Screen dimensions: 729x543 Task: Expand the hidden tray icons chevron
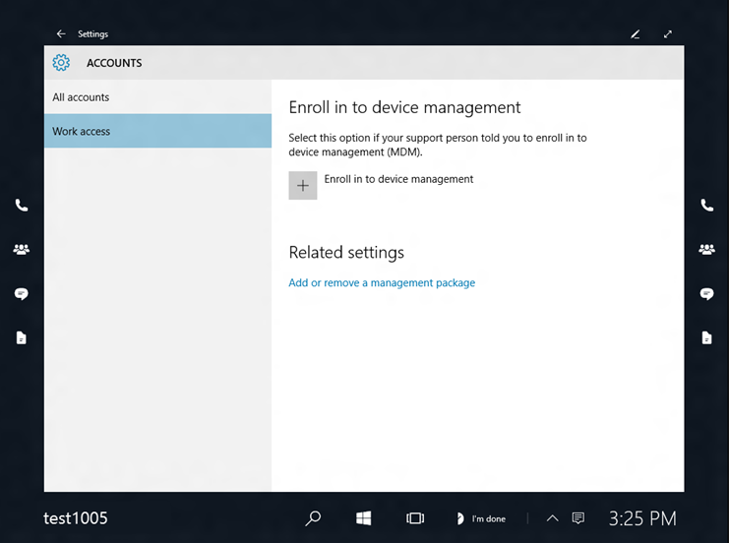552,518
